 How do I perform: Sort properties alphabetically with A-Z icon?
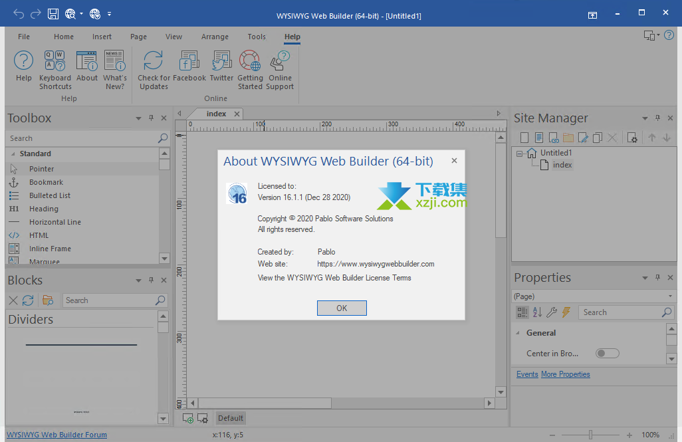[x=537, y=312]
